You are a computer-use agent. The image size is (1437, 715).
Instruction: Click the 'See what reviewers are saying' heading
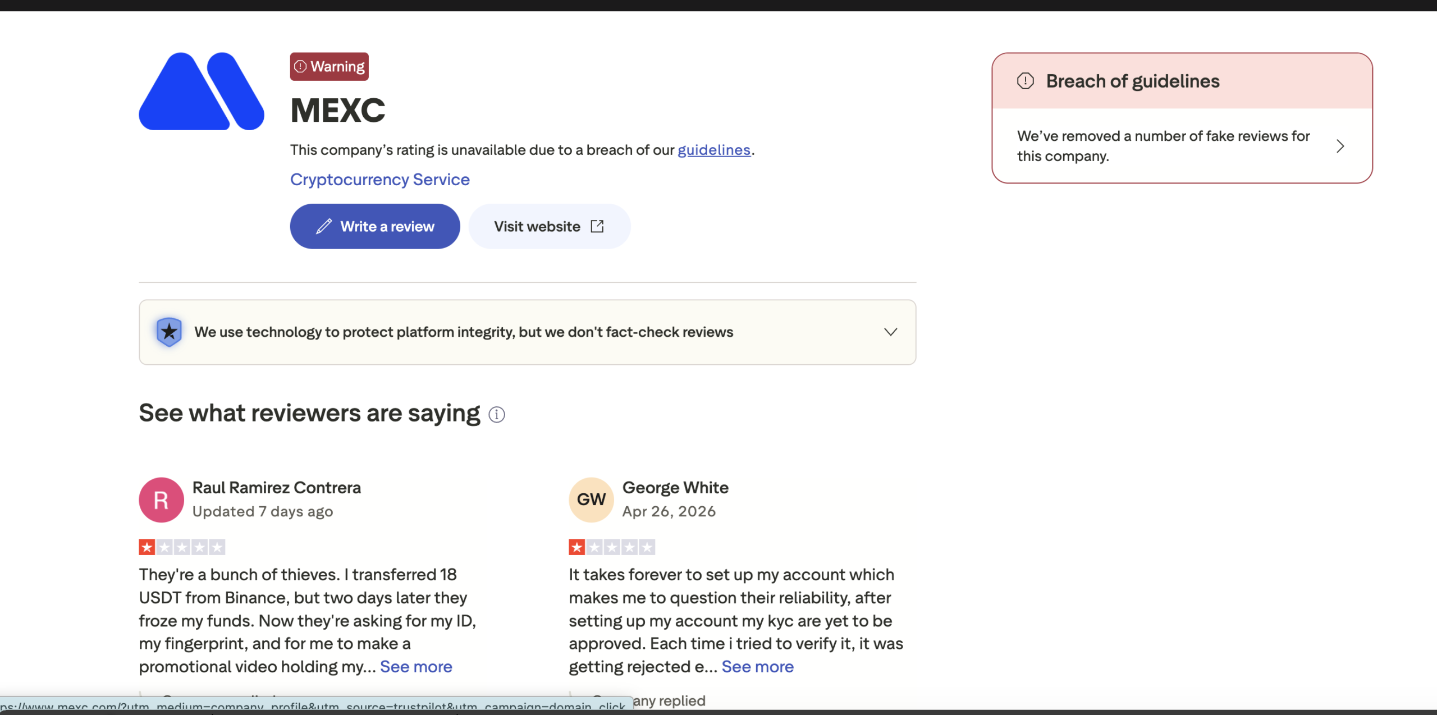(309, 414)
